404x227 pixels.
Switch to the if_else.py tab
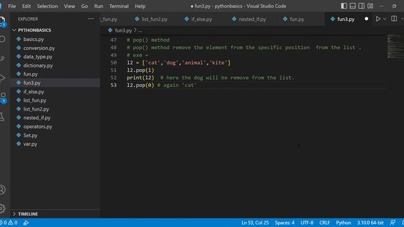198,19
